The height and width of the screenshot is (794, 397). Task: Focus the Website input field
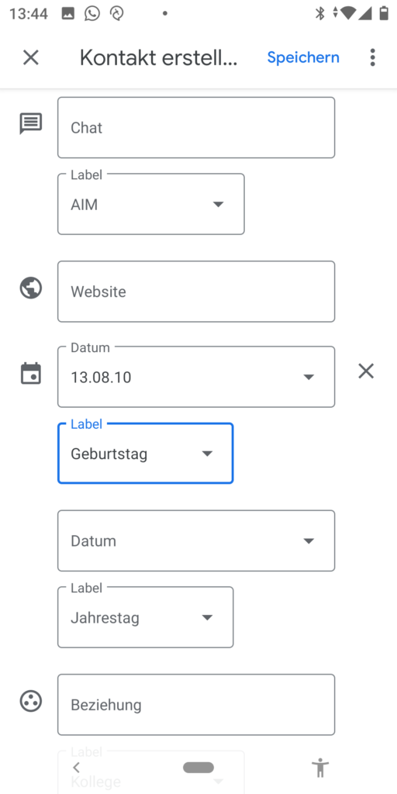(x=196, y=292)
